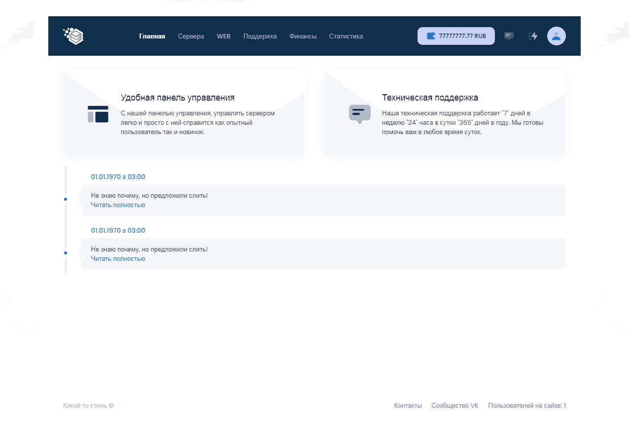The image size is (629, 426).
Task: Visit the Сообщество VK footer link
Action: 454,406
